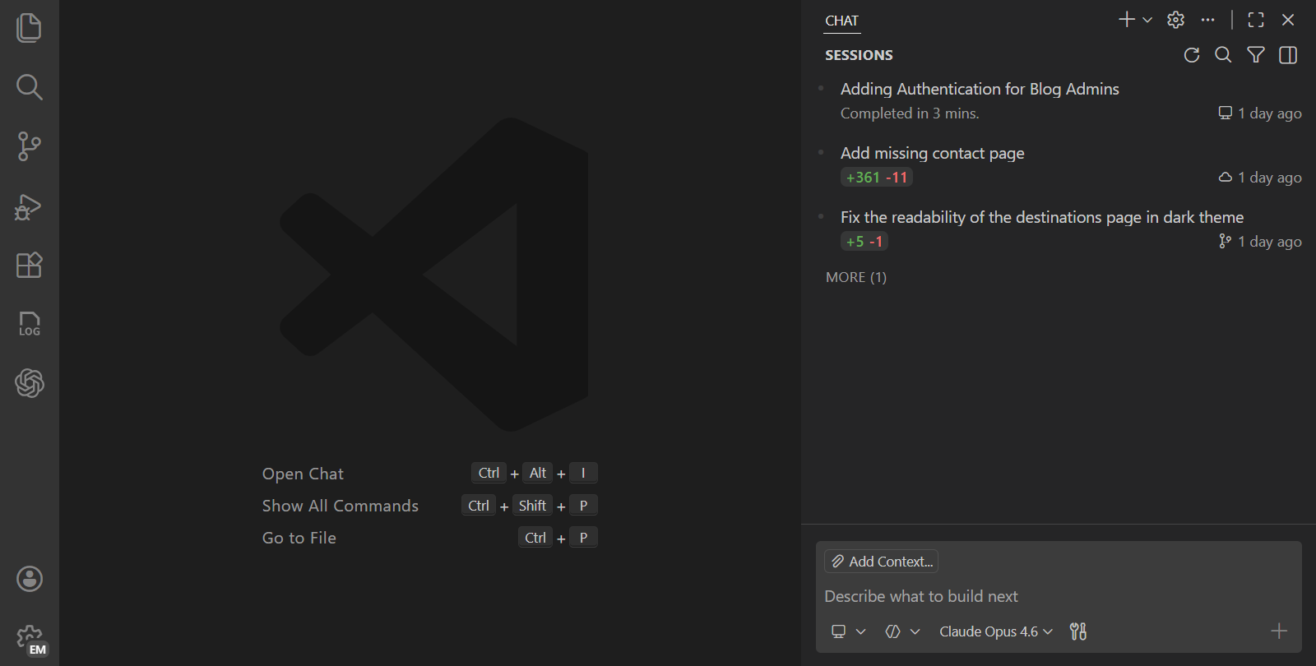Click the 'Open Chat' shortcut label
Viewport: 1316px width, 666px height.
click(x=303, y=474)
